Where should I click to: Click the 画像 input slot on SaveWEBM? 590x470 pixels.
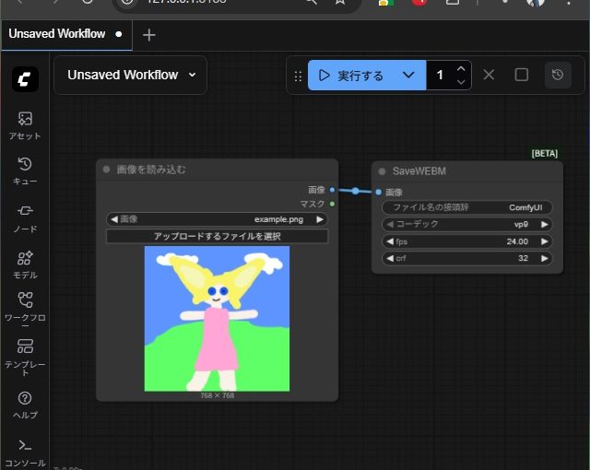click(379, 192)
